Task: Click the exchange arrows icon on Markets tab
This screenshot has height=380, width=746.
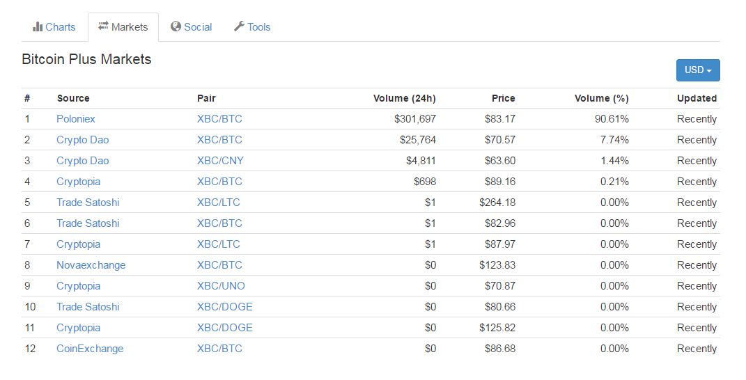Action: [103, 26]
